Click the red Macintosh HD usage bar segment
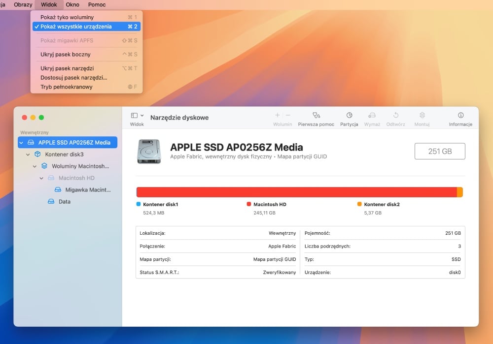 point(297,192)
